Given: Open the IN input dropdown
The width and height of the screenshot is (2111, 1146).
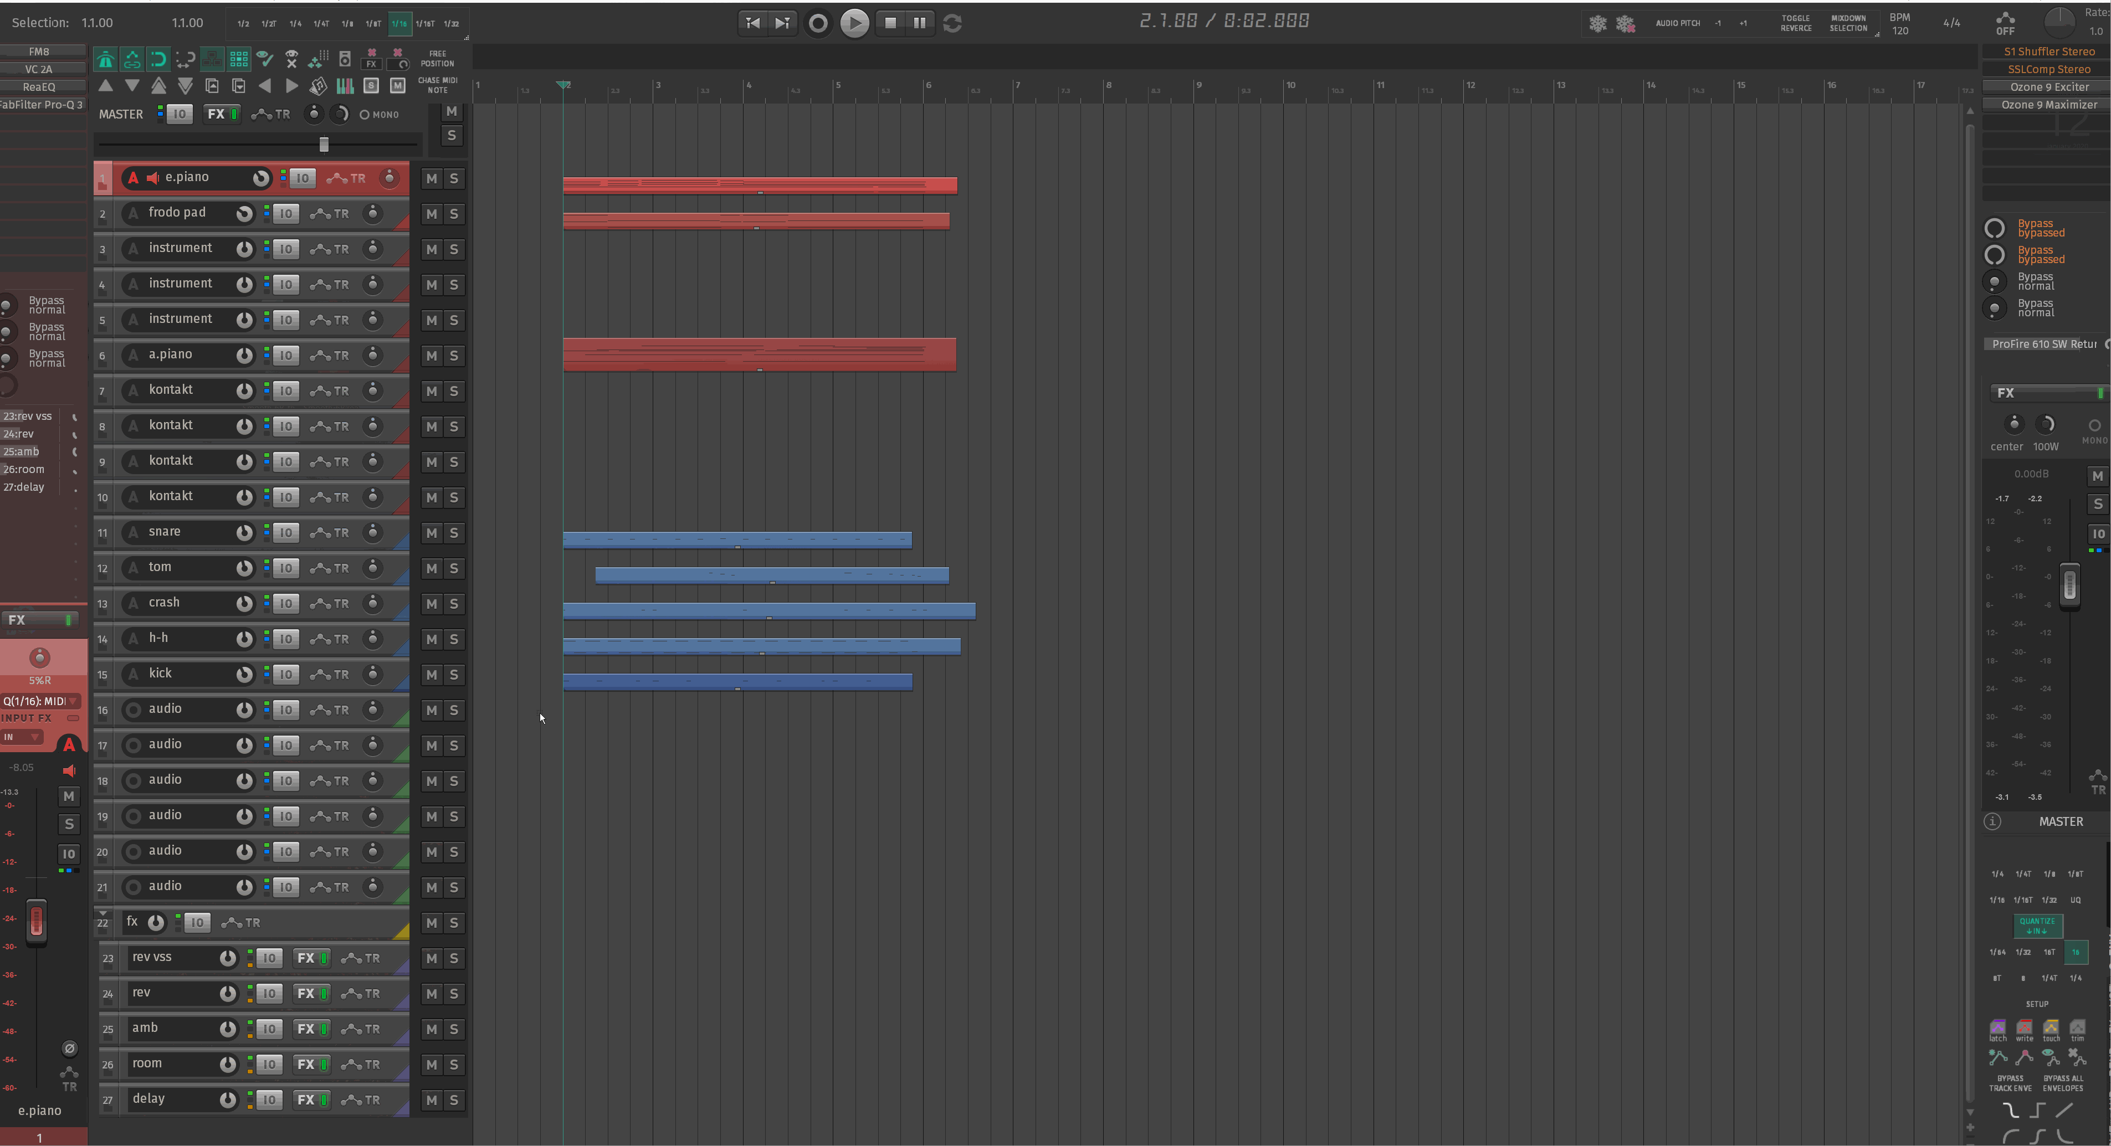Looking at the screenshot, I should click(21, 737).
